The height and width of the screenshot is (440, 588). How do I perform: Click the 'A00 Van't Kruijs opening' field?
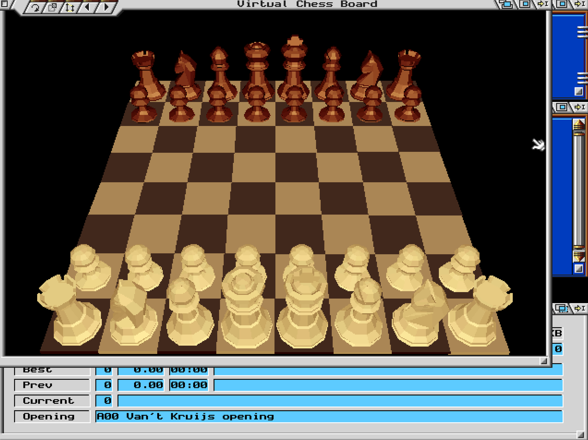[329, 416]
